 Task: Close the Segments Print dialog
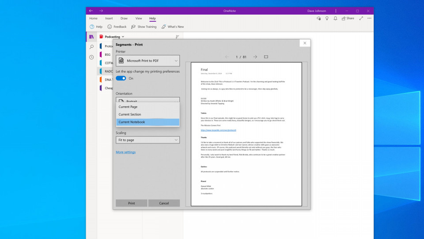click(x=305, y=43)
